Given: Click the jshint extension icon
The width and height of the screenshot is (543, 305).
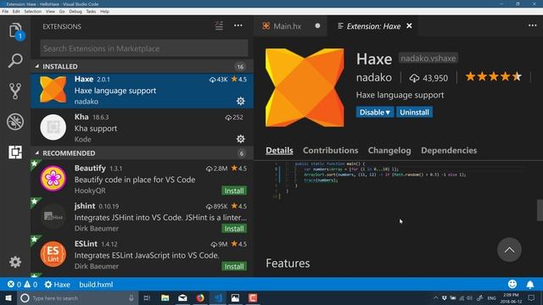Looking at the screenshot, I should tap(53, 217).
